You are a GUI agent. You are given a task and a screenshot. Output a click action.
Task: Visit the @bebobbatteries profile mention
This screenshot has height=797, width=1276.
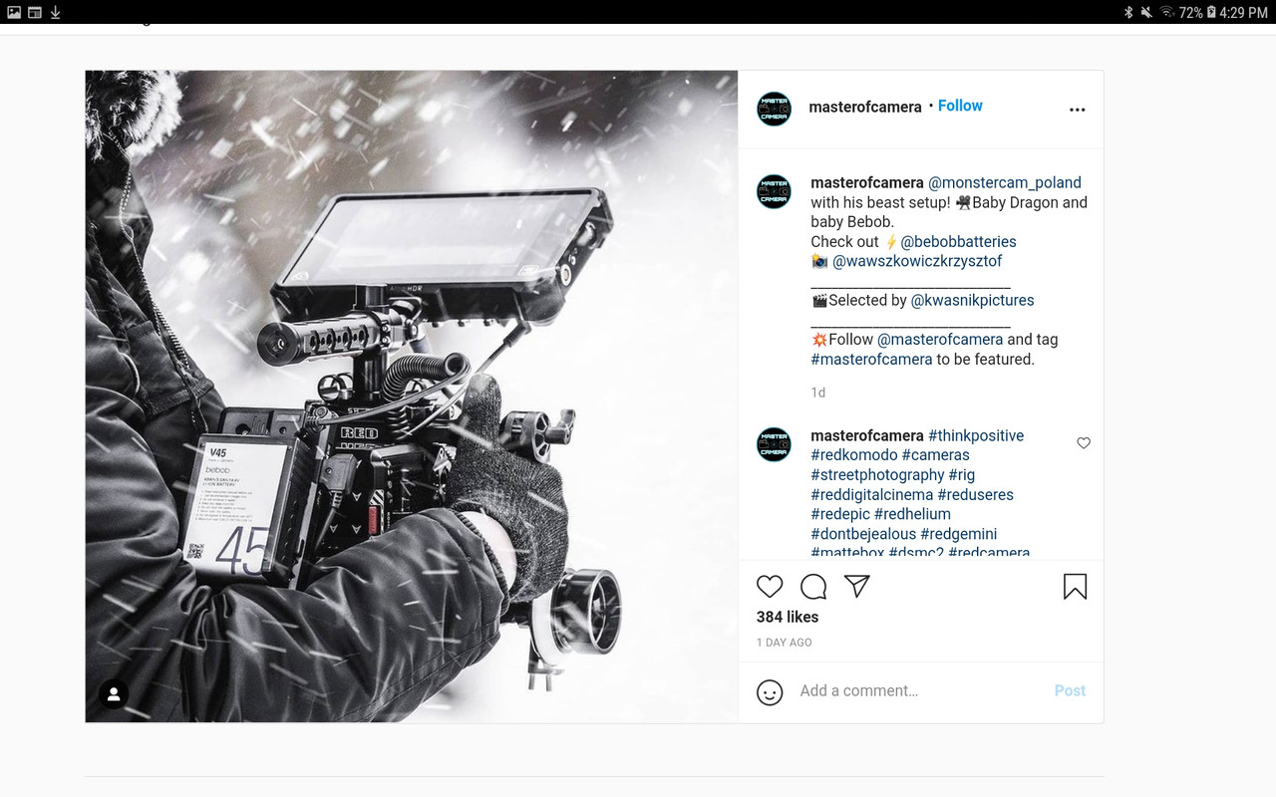(x=958, y=241)
